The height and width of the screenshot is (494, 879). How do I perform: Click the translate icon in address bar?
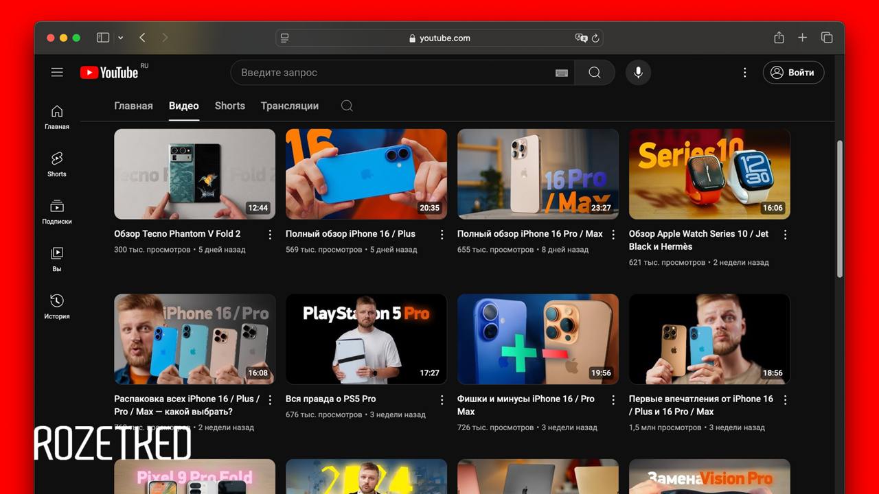(581, 38)
